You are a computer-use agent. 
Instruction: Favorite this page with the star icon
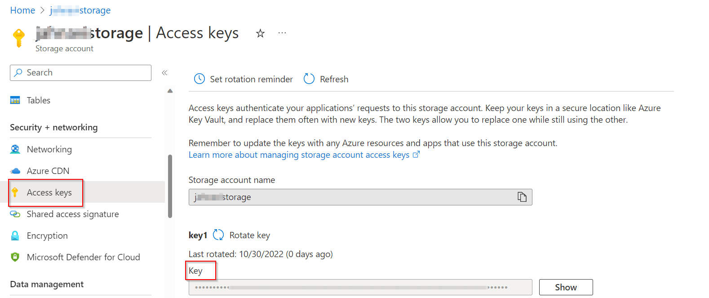click(x=260, y=33)
